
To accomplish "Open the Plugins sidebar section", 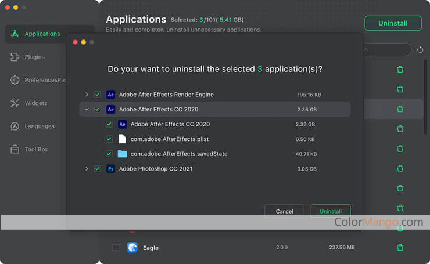I will tap(34, 57).
